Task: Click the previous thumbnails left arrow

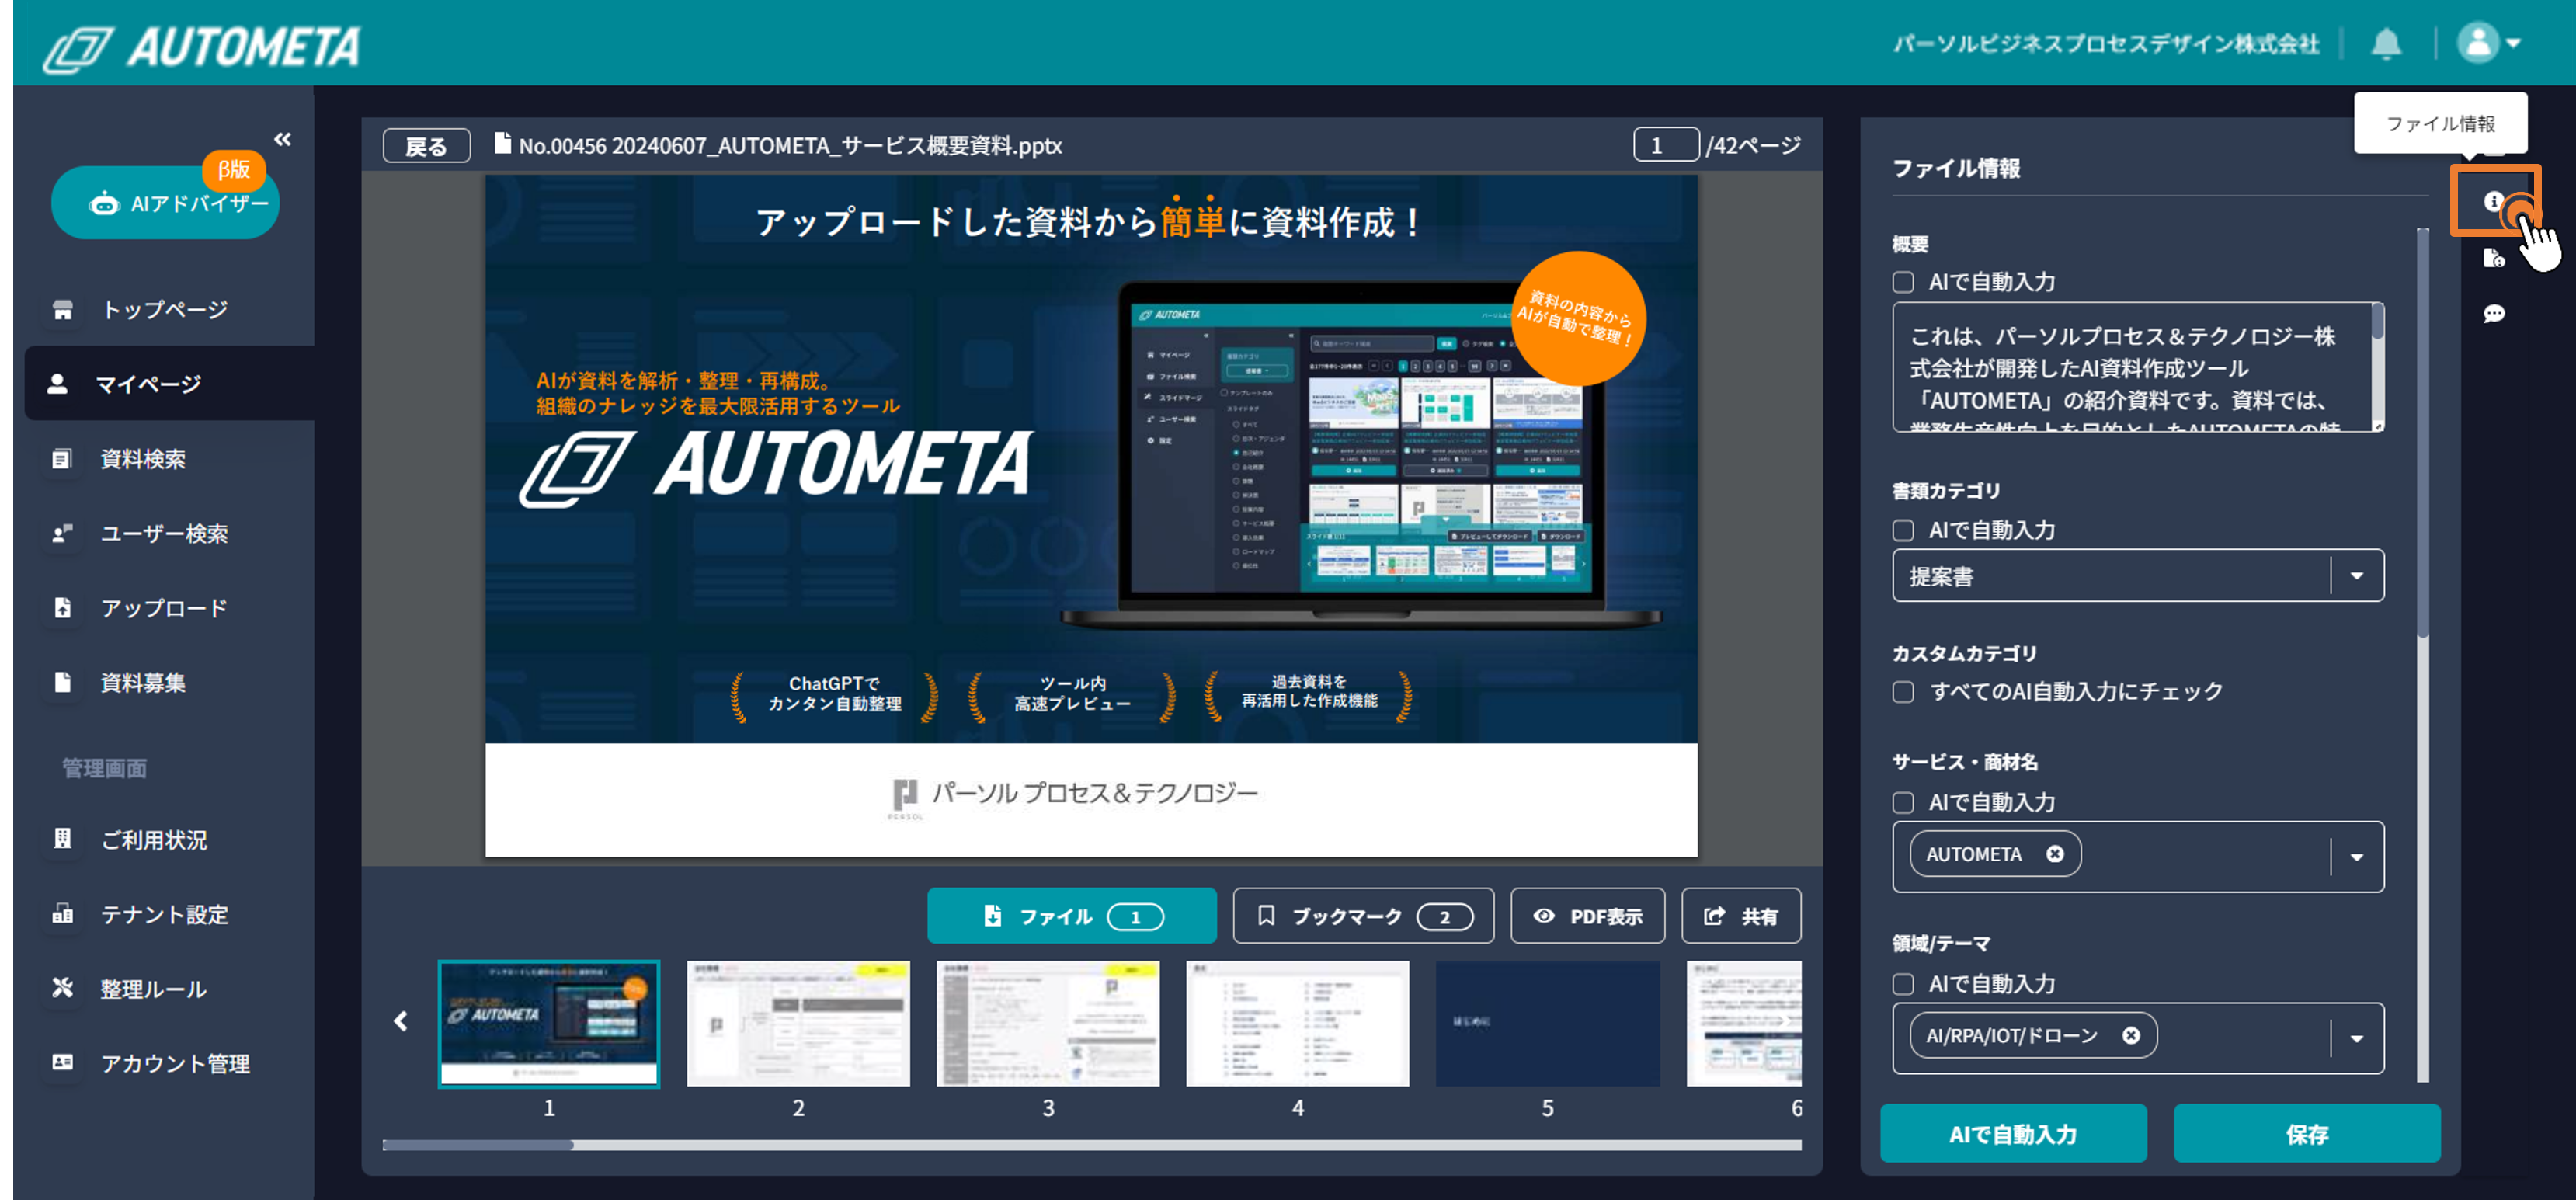Action: click(401, 1021)
